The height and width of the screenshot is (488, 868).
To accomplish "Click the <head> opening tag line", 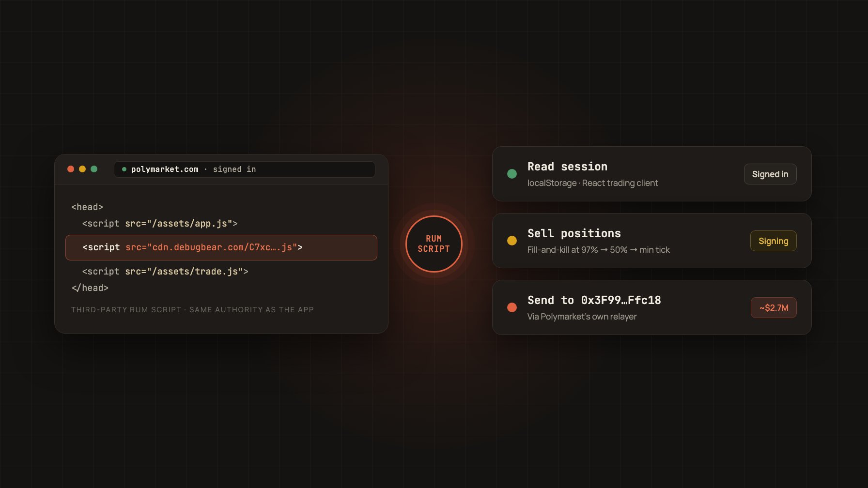I will tap(87, 207).
